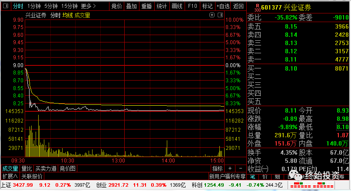Activate the 画线 drawing tool

point(177,6)
